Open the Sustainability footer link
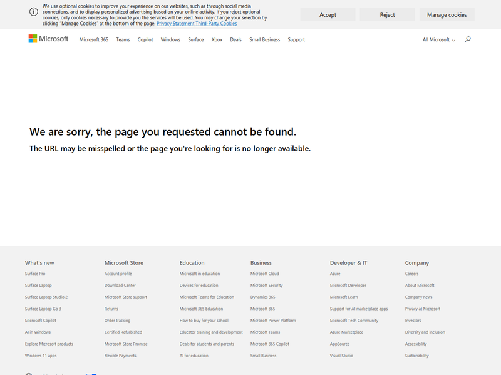Image resolution: width=501 pixels, height=375 pixels. tap(417, 356)
